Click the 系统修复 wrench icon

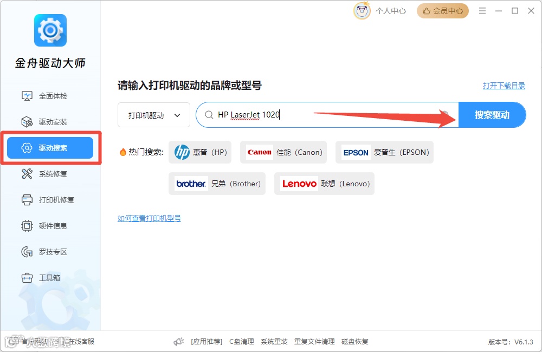pos(27,174)
